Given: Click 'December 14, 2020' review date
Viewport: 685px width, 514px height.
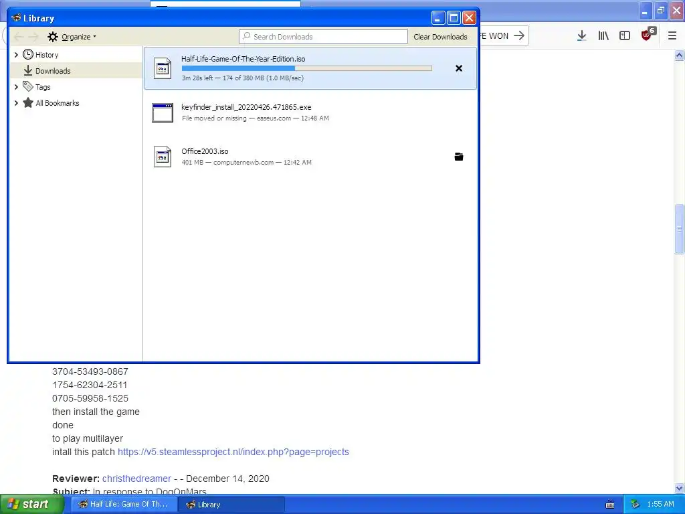Looking at the screenshot, I should click(x=227, y=479).
